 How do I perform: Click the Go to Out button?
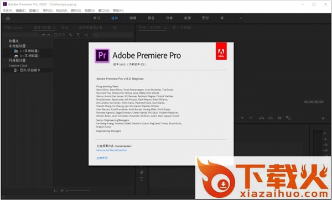(x=251, y=118)
